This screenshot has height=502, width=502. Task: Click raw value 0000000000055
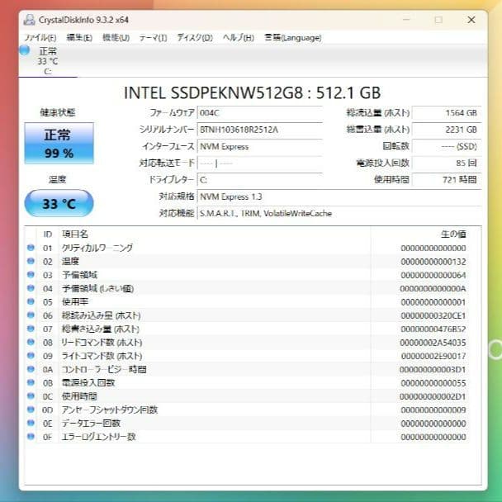(433, 383)
